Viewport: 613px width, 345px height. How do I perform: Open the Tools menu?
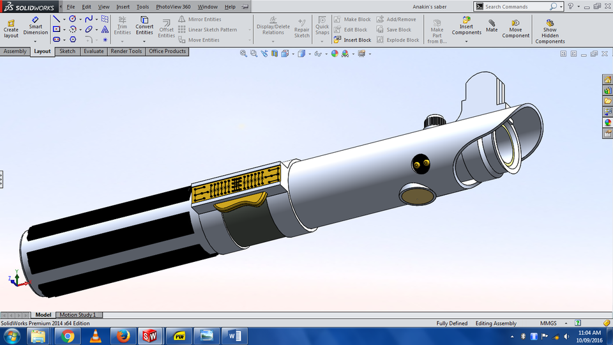pyautogui.click(x=142, y=6)
